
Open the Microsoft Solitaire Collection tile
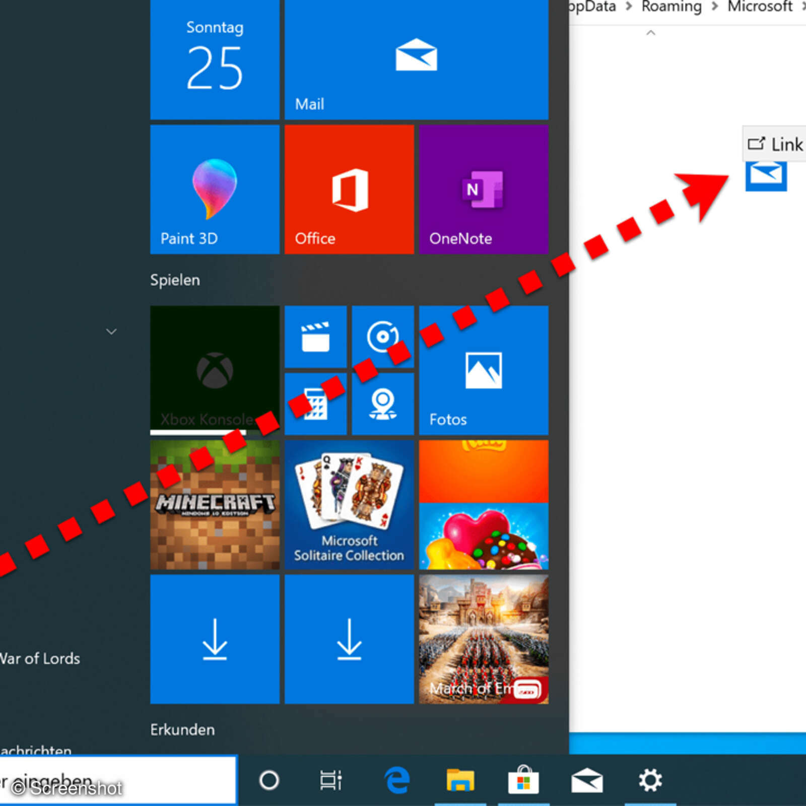[349, 504]
